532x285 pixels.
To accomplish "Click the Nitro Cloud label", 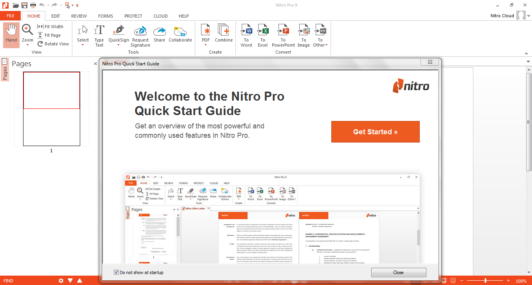I will click(502, 16).
